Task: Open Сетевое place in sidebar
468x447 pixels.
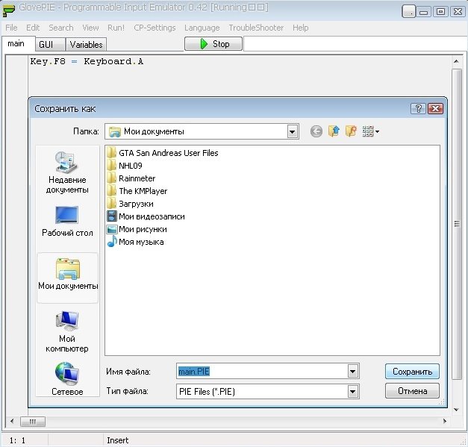Action: (x=67, y=378)
